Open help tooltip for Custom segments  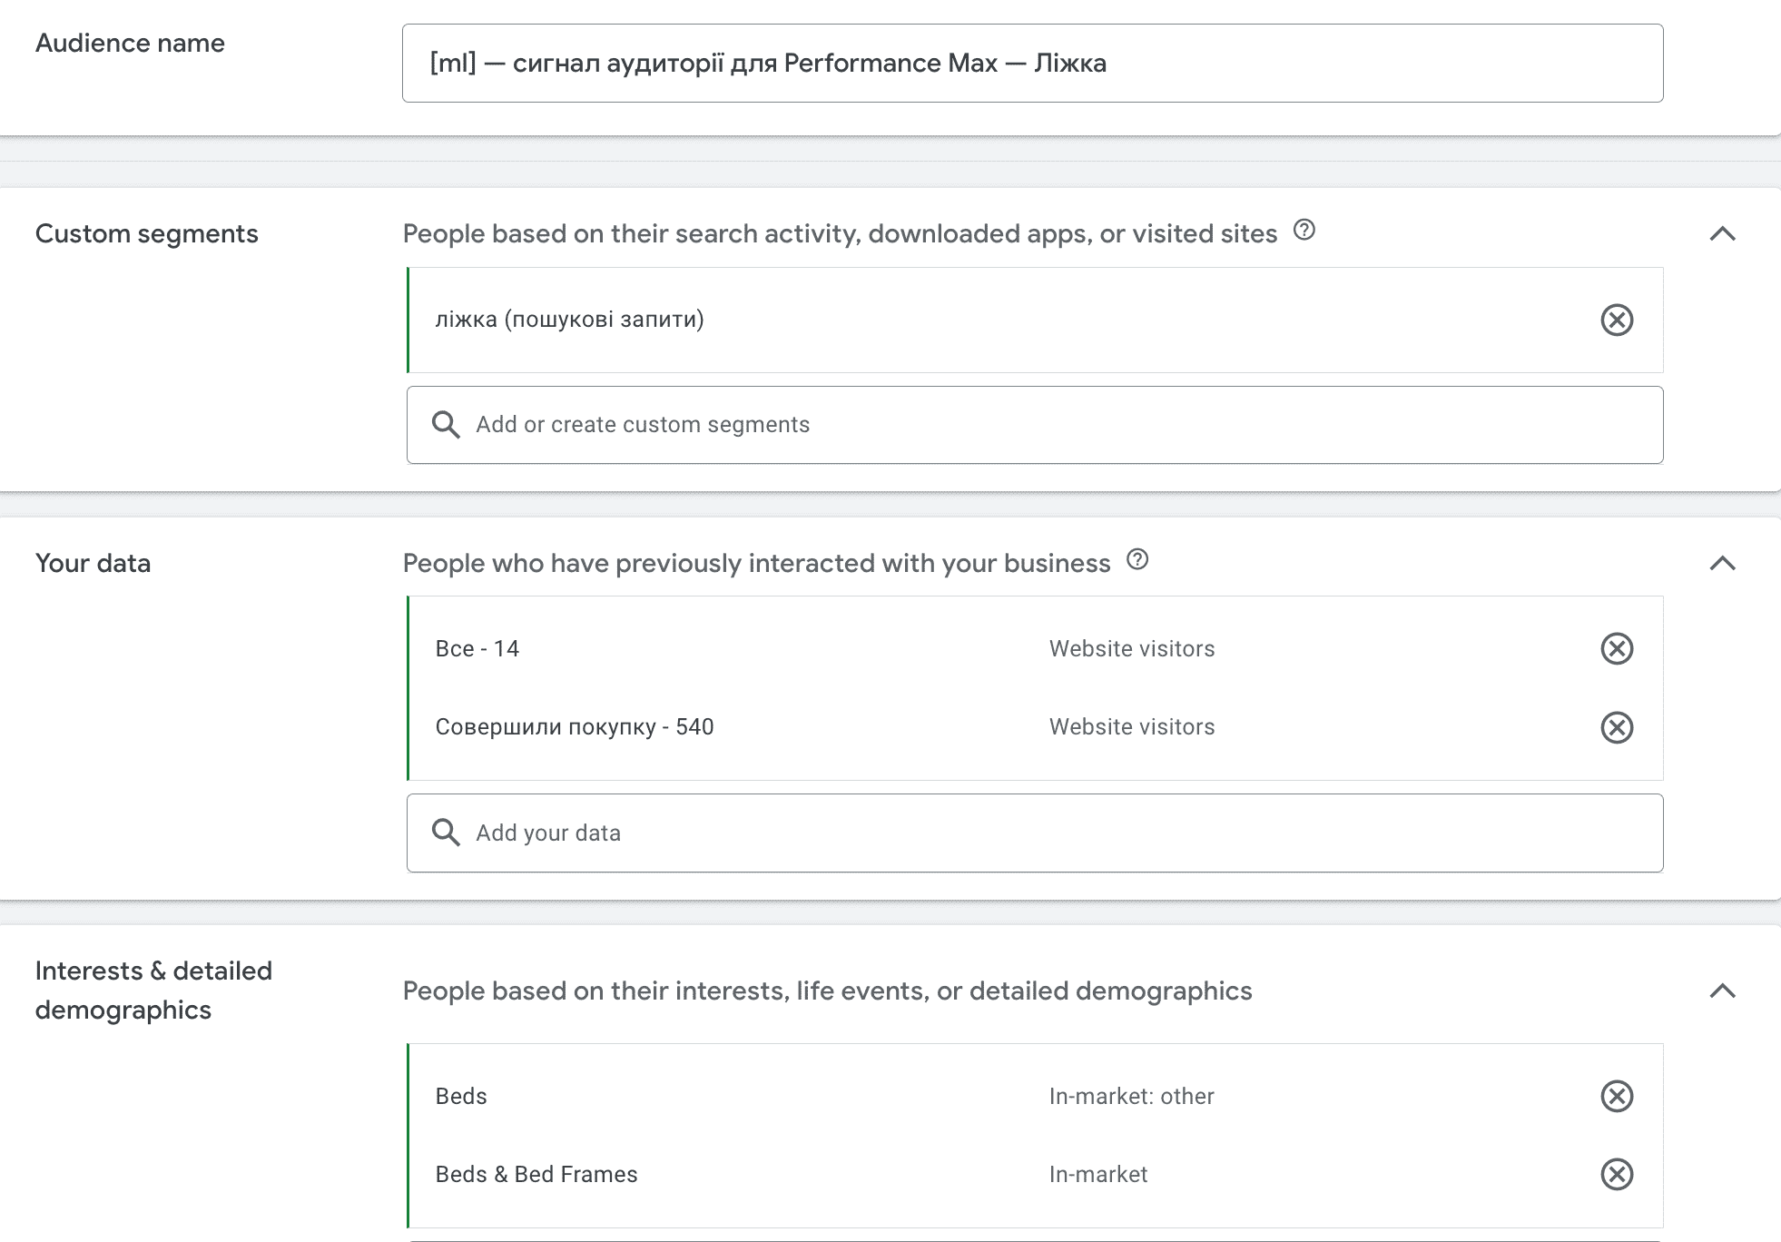click(x=1304, y=232)
